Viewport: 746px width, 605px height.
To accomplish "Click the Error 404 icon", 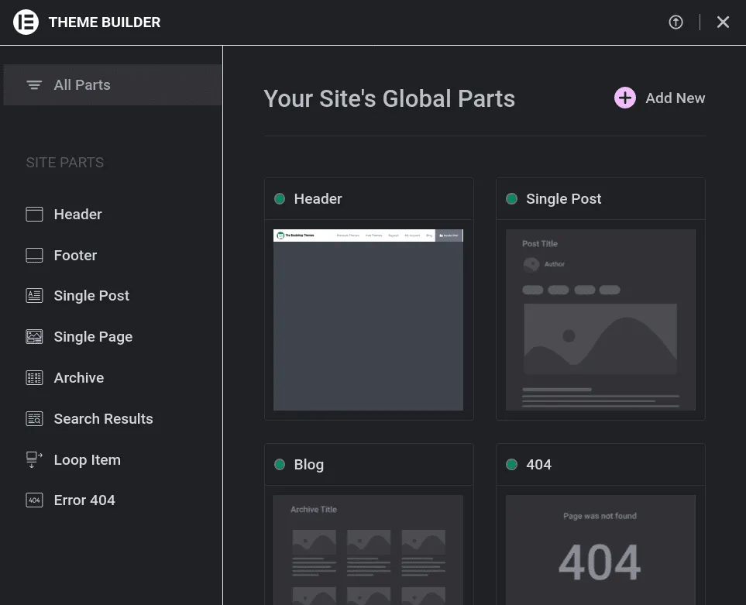I will pos(34,500).
